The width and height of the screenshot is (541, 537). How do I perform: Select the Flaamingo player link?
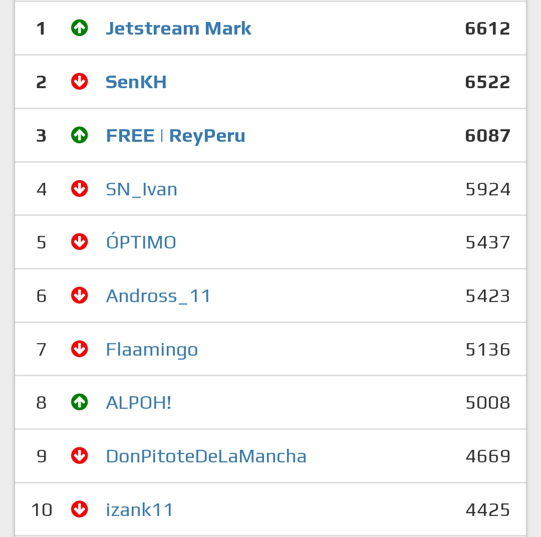point(152,349)
